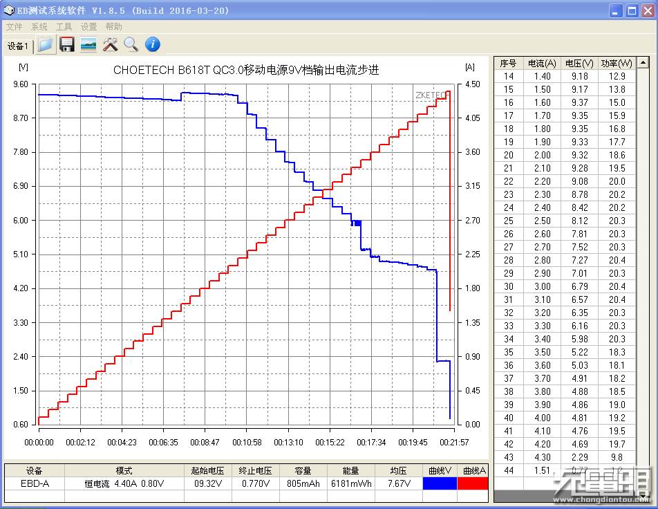Click the 电流(A) column header
The height and width of the screenshot is (509, 658).
542,64
